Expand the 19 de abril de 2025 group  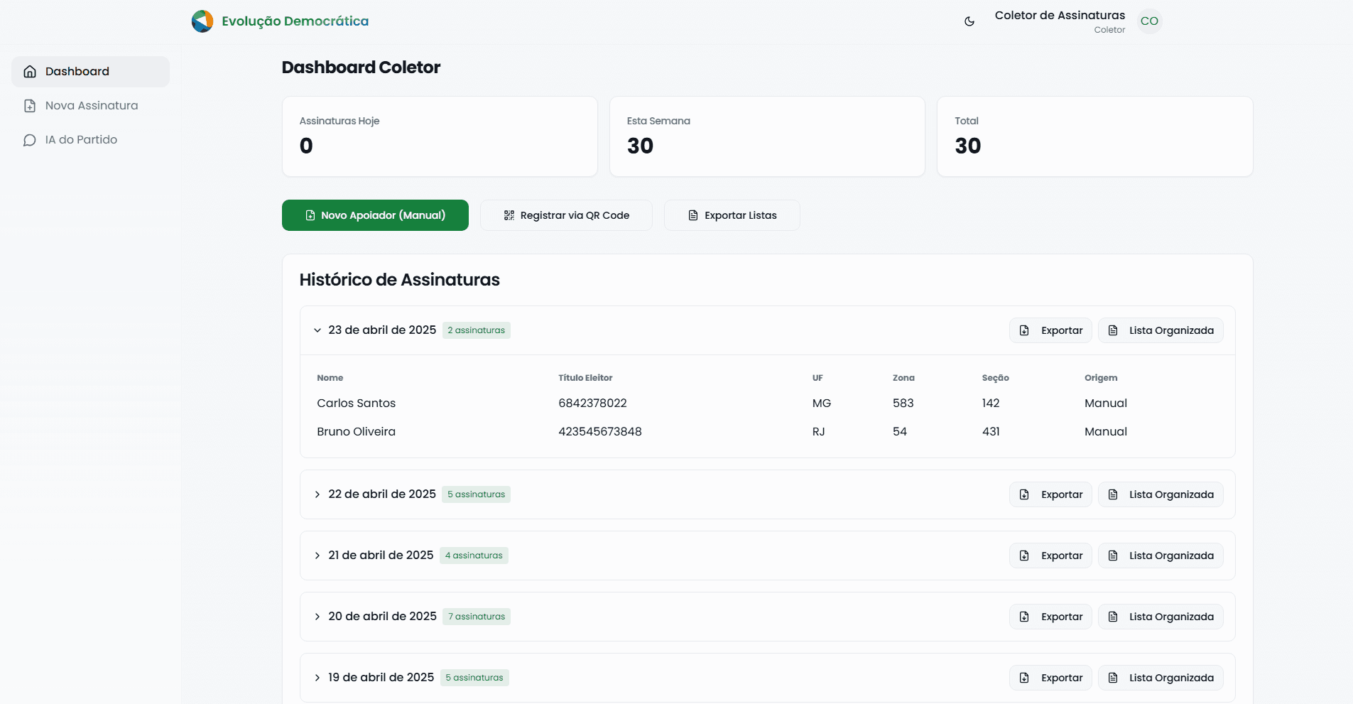click(x=317, y=678)
